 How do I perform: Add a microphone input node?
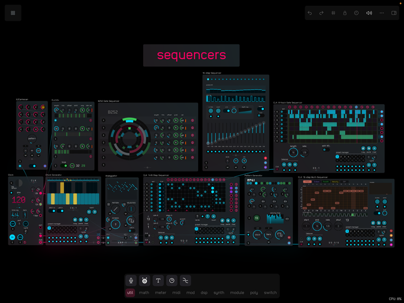[x=131, y=281]
